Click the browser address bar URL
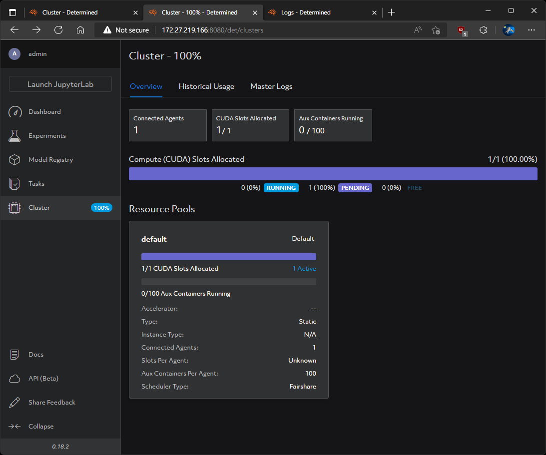 point(212,30)
